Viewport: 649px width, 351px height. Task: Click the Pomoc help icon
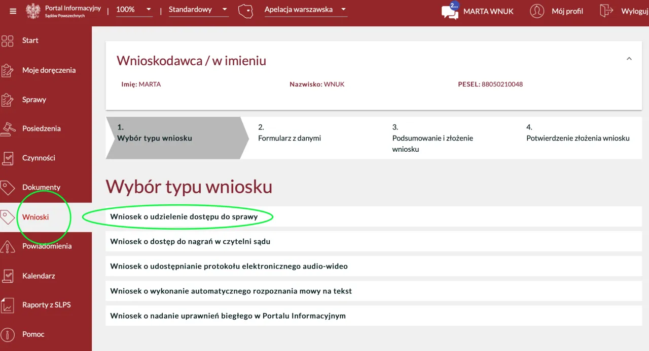pos(8,334)
